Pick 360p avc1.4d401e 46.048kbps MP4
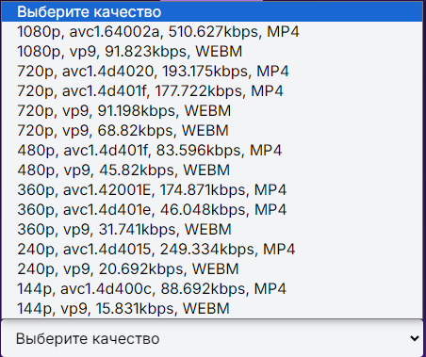 coord(212,210)
